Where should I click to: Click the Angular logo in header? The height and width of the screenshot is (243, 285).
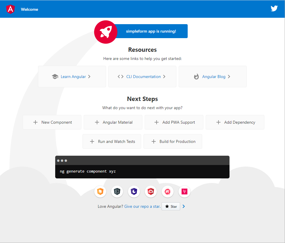tap(10, 9)
